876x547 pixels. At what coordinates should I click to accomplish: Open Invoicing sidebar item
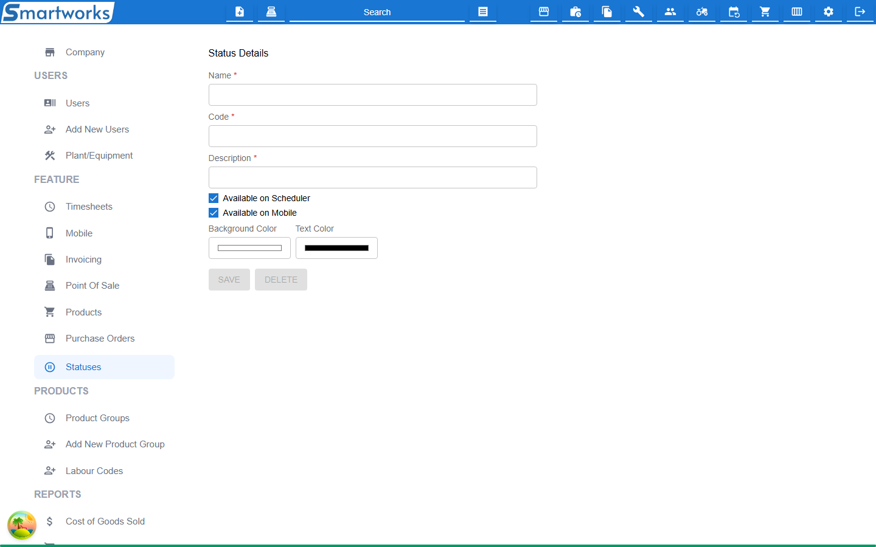(x=104, y=260)
